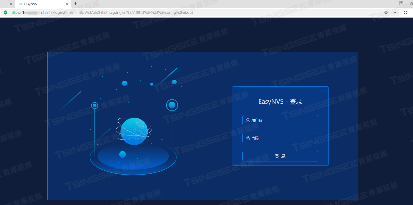413x205 pixels.
Task: Click the 密码 password input field
Action: [x=280, y=138]
